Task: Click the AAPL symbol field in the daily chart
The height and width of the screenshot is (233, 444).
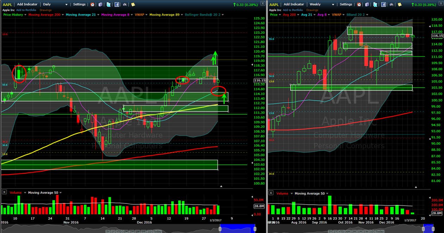Action: [7, 5]
